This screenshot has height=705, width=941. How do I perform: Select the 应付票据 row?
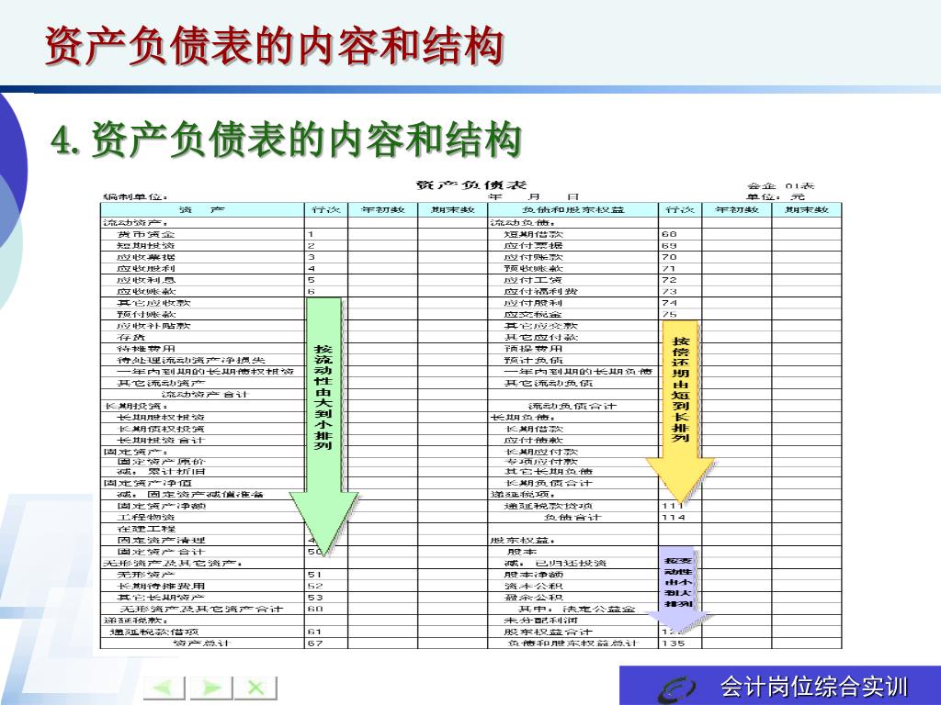pyautogui.click(x=534, y=245)
